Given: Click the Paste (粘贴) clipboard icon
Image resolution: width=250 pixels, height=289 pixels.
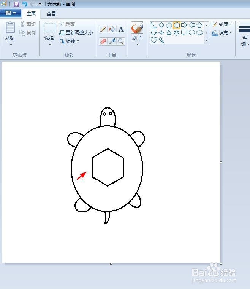Looking at the screenshot, I should point(10,27).
